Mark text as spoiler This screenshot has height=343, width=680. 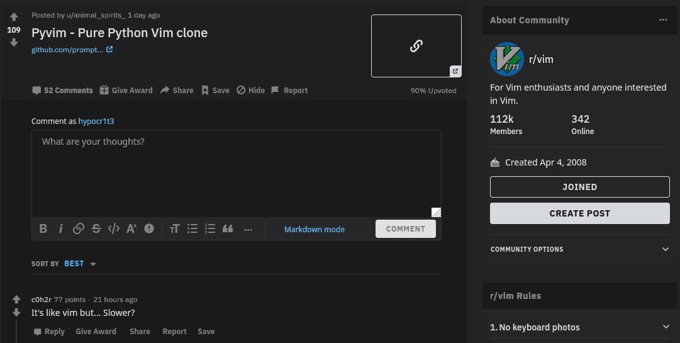pyautogui.click(x=149, y=228)
